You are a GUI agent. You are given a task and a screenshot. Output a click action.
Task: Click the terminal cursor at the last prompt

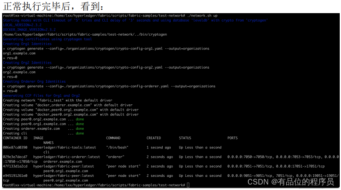188,185
